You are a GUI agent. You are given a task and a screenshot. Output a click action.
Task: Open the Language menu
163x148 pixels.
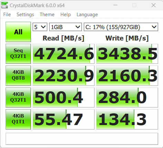tap(87, 15)
